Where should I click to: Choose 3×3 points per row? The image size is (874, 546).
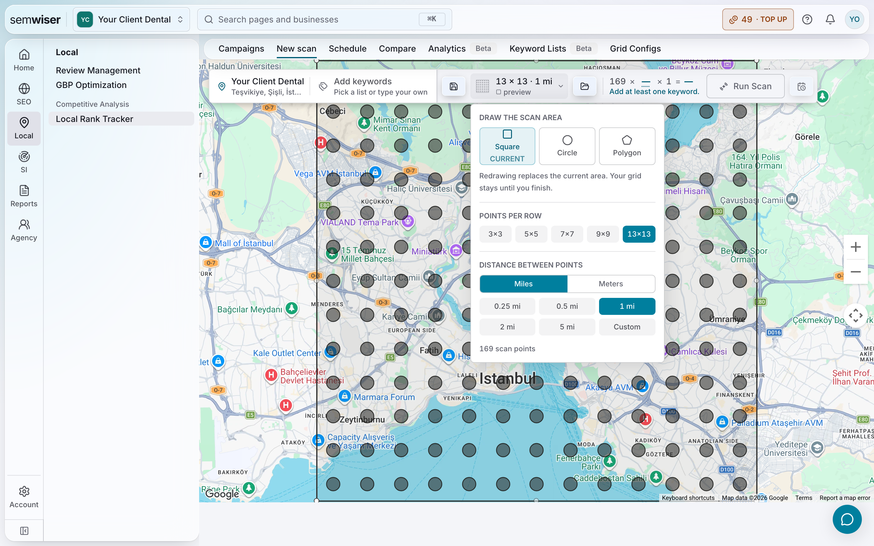point(495,234)
